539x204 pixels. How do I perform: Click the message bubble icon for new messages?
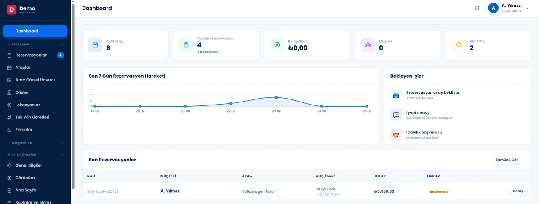pyautogui.click(x=396, y=115)
